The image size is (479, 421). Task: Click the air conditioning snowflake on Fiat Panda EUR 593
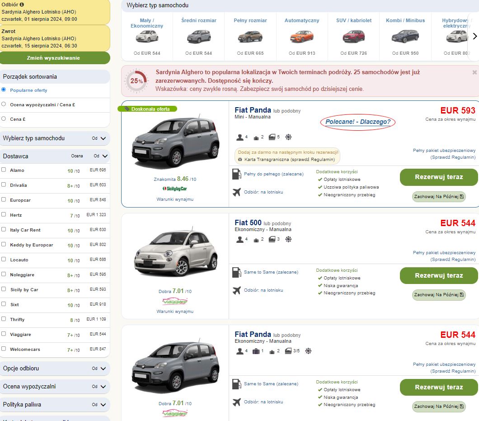pos(288,137)
